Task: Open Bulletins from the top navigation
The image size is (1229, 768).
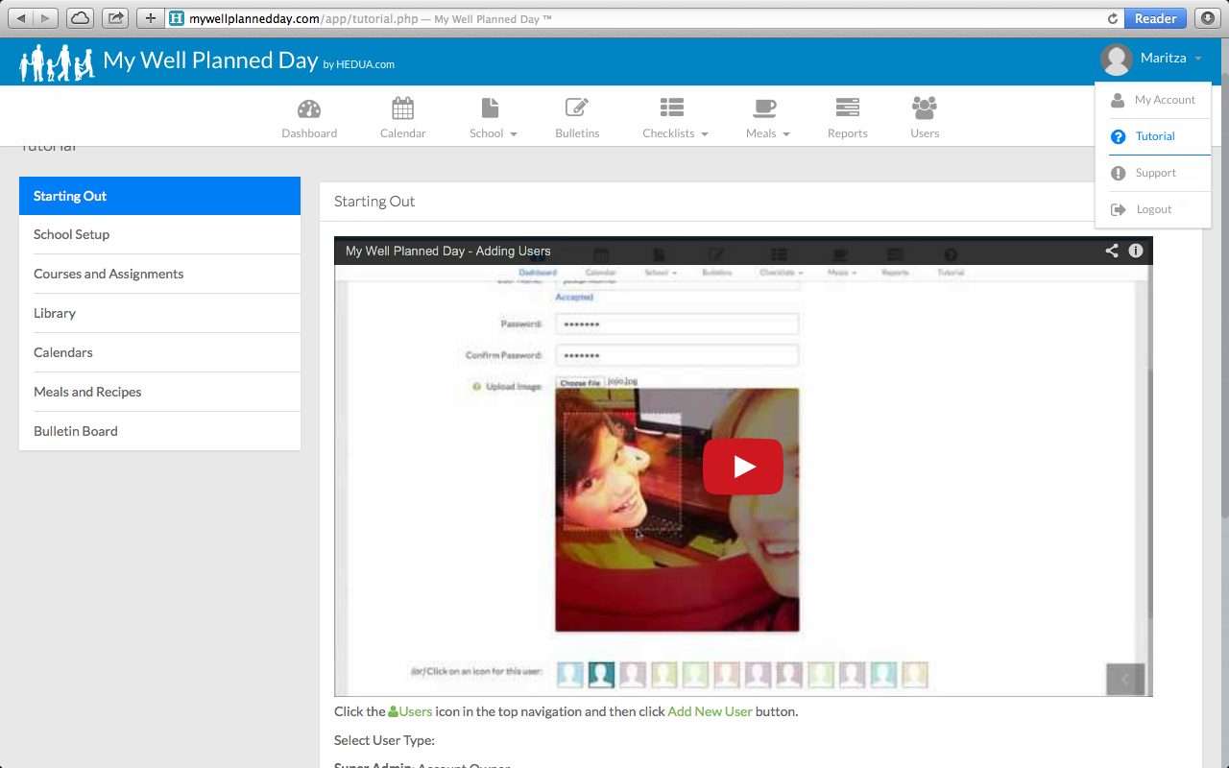Action: [x=577, y=119]
